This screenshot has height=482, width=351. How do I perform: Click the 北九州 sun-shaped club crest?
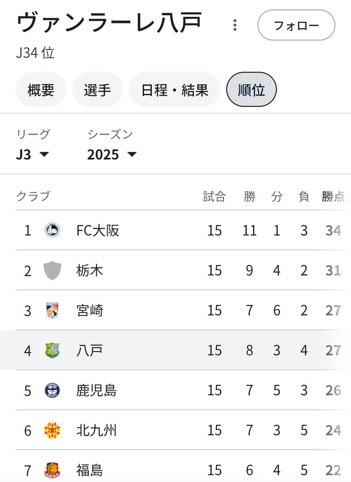52,430
